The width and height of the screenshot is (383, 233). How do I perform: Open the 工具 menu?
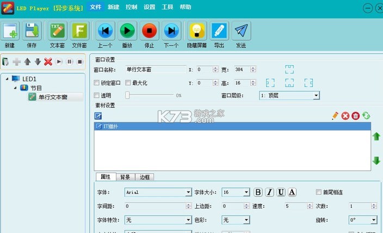(168, 7)
